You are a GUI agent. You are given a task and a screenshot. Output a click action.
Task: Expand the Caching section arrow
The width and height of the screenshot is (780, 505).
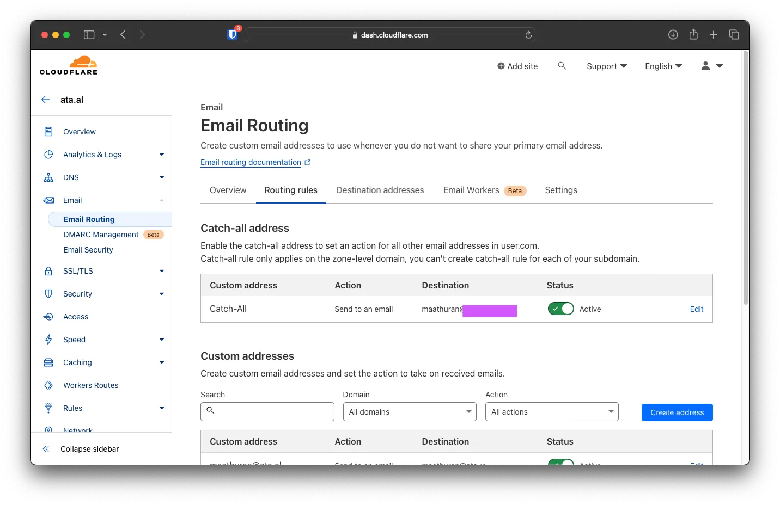coord(162,362)
